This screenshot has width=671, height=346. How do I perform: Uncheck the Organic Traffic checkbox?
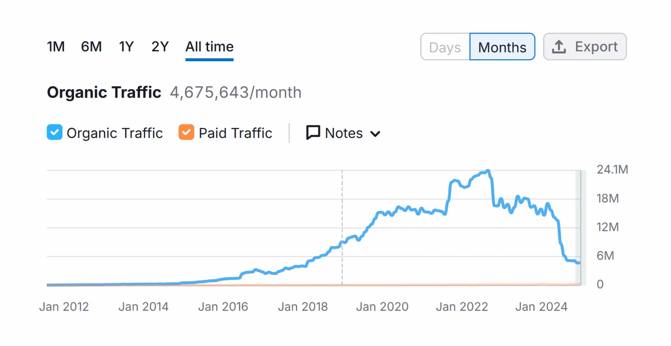point(54,132)
